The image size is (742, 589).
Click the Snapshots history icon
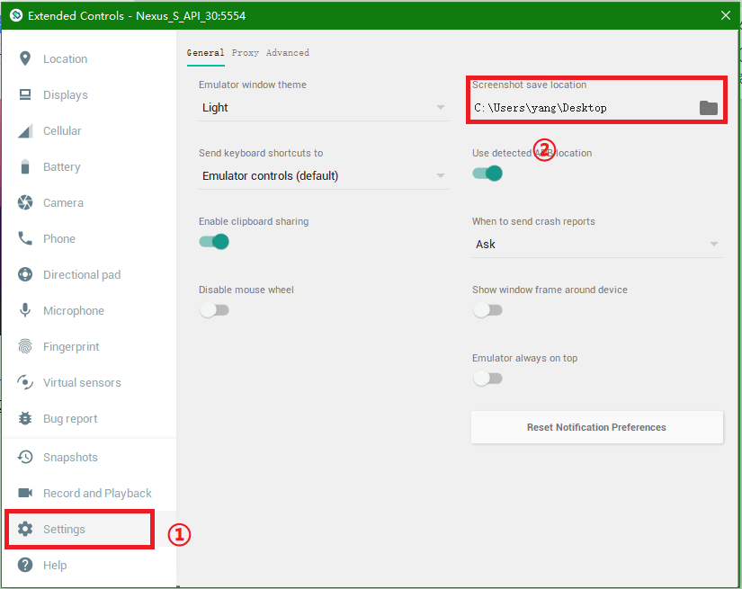click(x=25, y=457)
